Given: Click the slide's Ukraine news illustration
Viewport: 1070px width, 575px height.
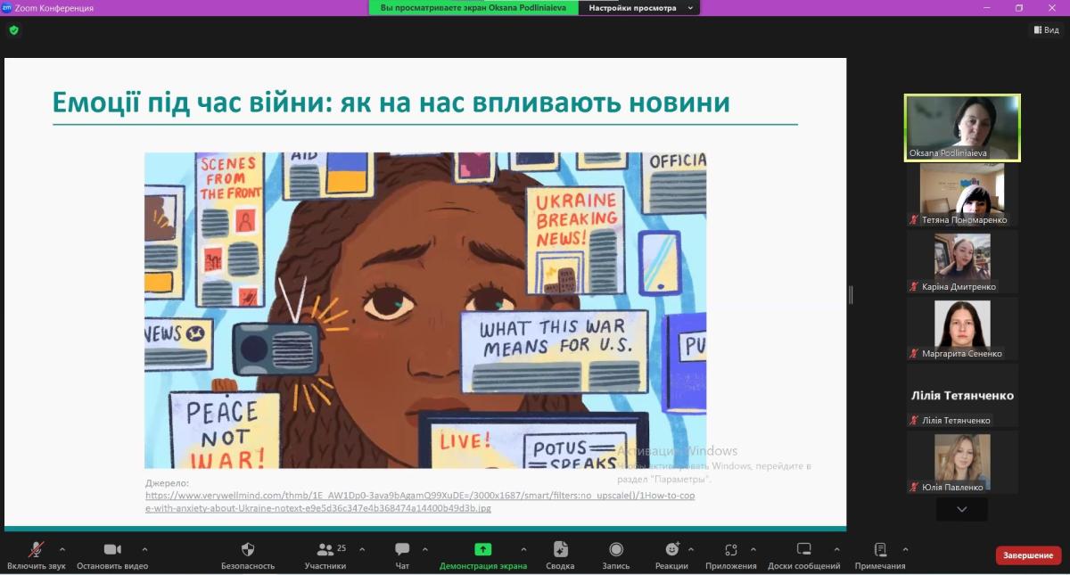Looking at the screenshot, I should tap(425, 310).
